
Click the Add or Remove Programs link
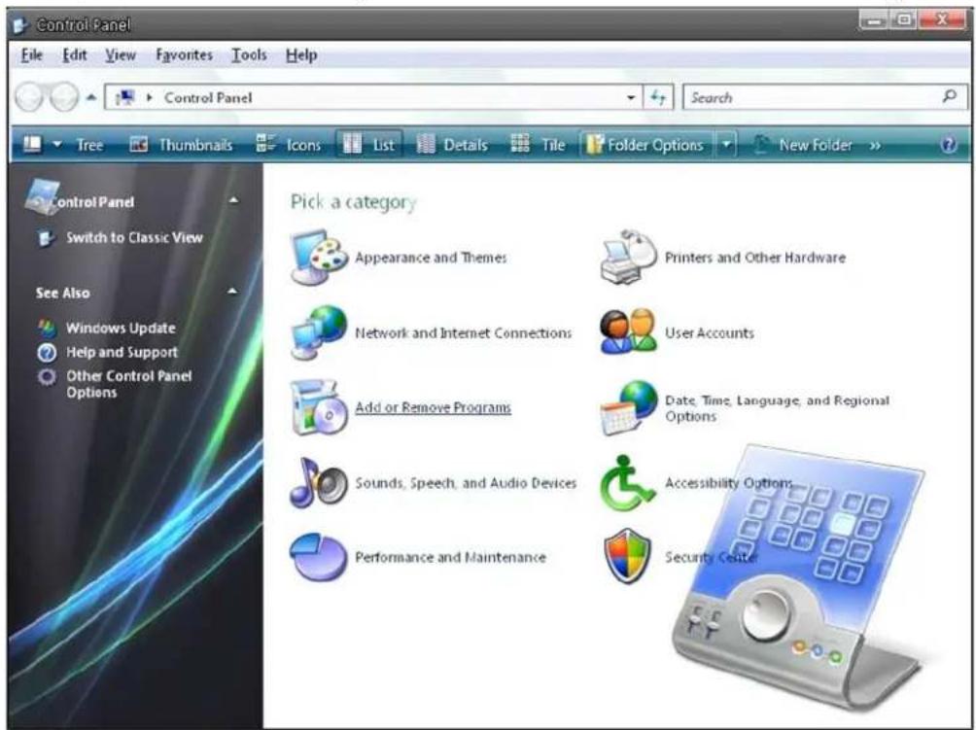433,407
